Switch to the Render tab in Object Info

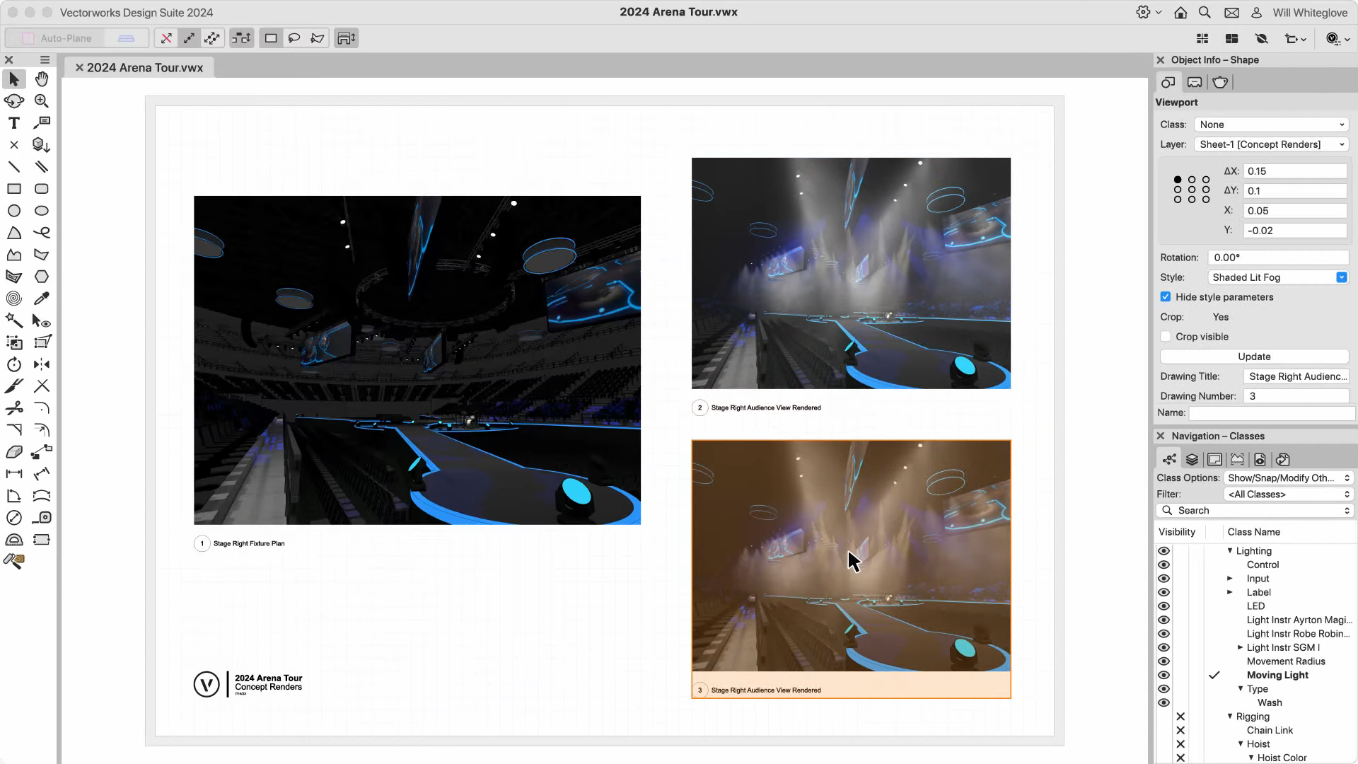(1220, 82)
